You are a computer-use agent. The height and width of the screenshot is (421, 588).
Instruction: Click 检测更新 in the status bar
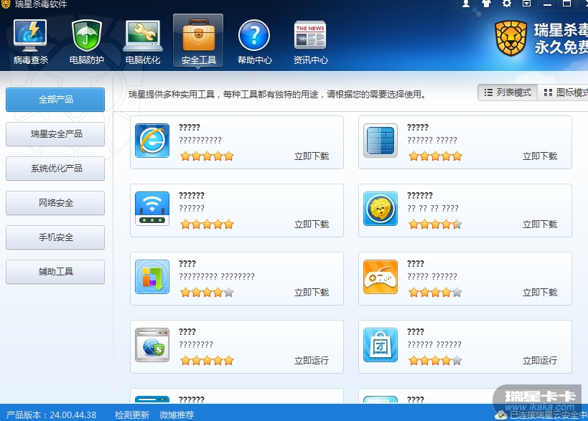coord(132,415)
